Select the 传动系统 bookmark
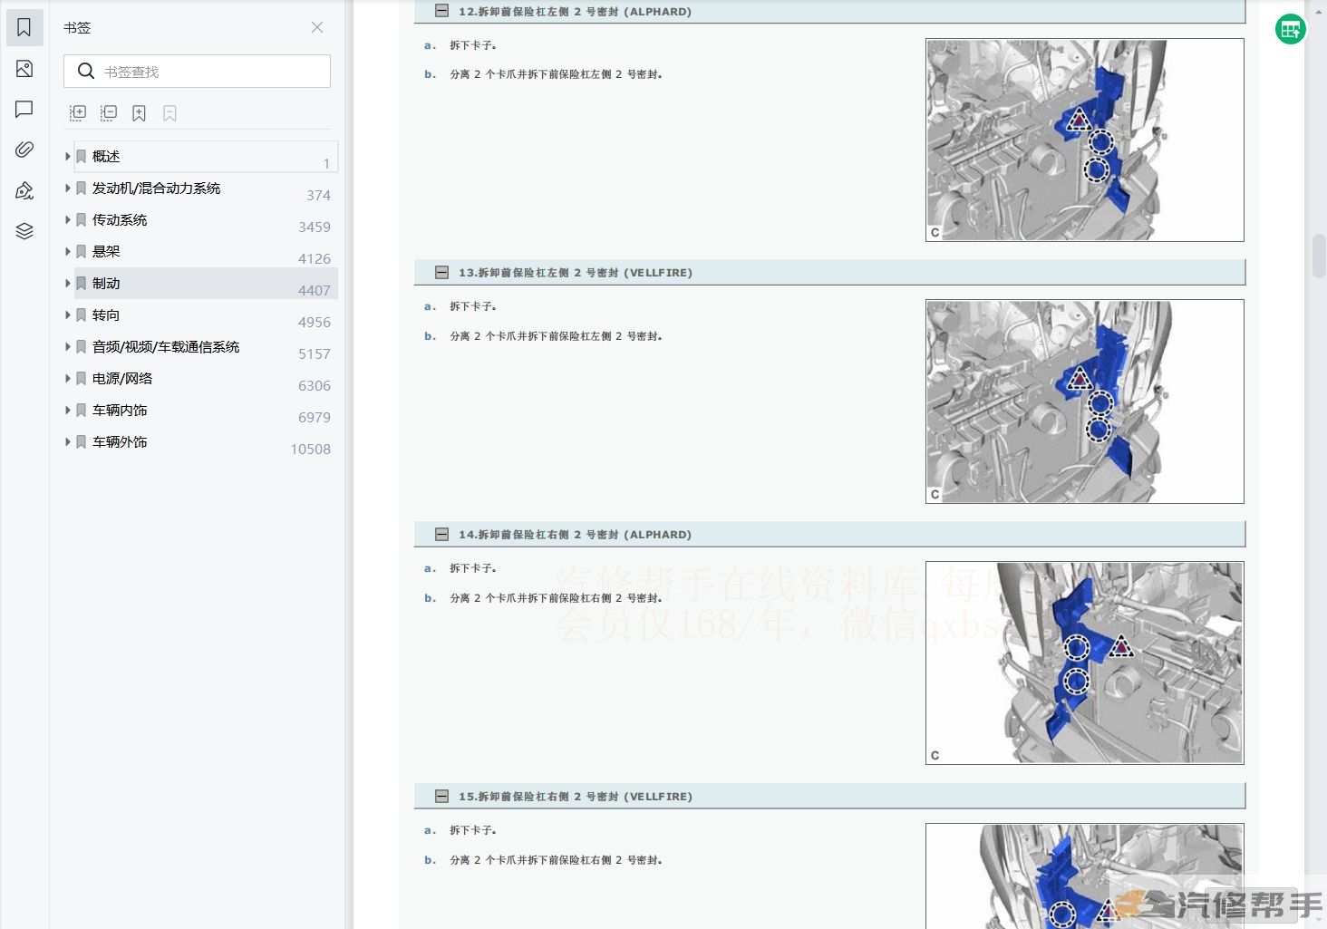The width and height of the screenshot is (1327, 929). [x=120, y=220]
